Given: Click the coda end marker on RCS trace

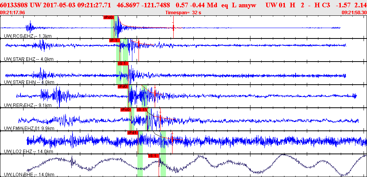Looking at the screenshot, I should [173, 27].
